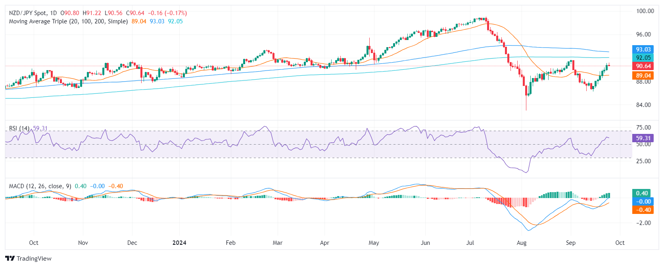Click the May label on time axis
The image size is (664, 267).
click(374, 243)
